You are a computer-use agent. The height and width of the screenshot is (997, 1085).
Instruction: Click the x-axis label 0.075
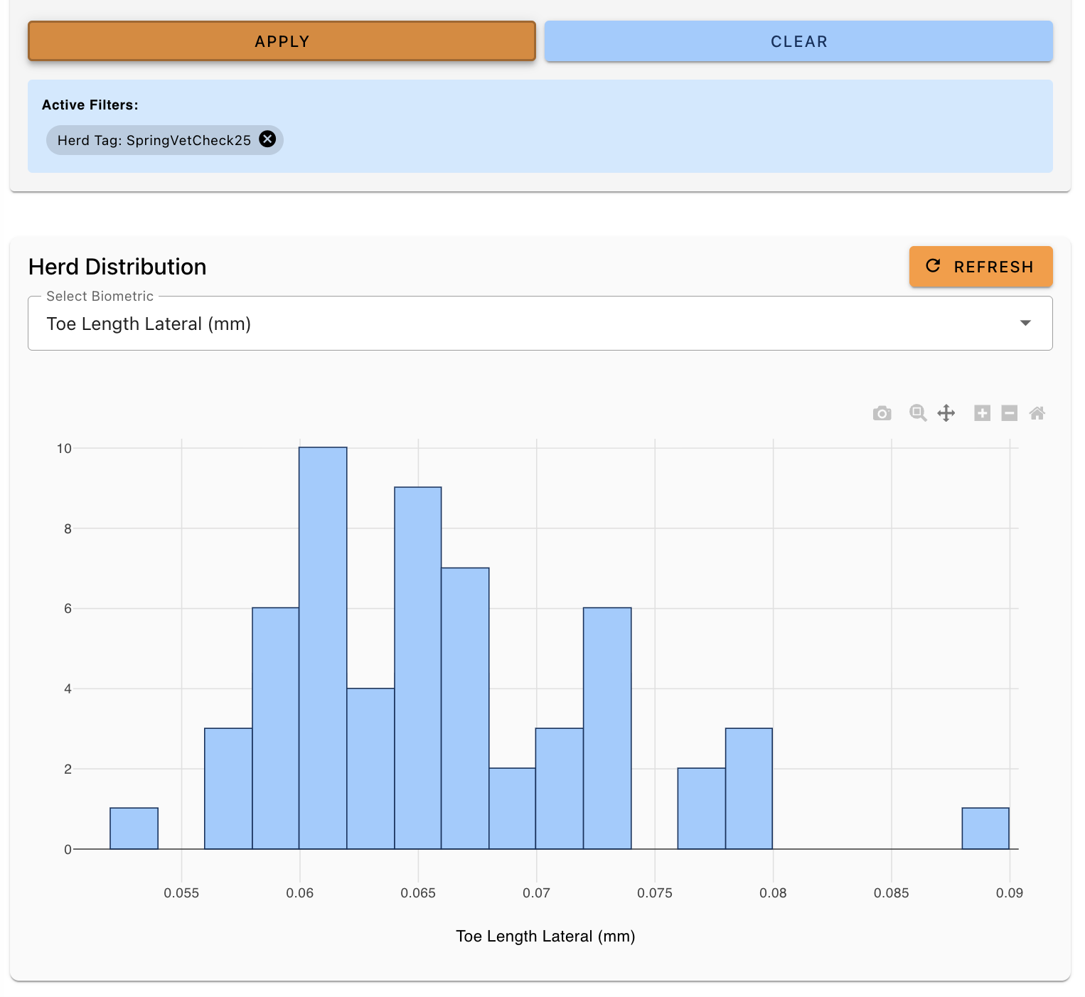click(655, 893)
